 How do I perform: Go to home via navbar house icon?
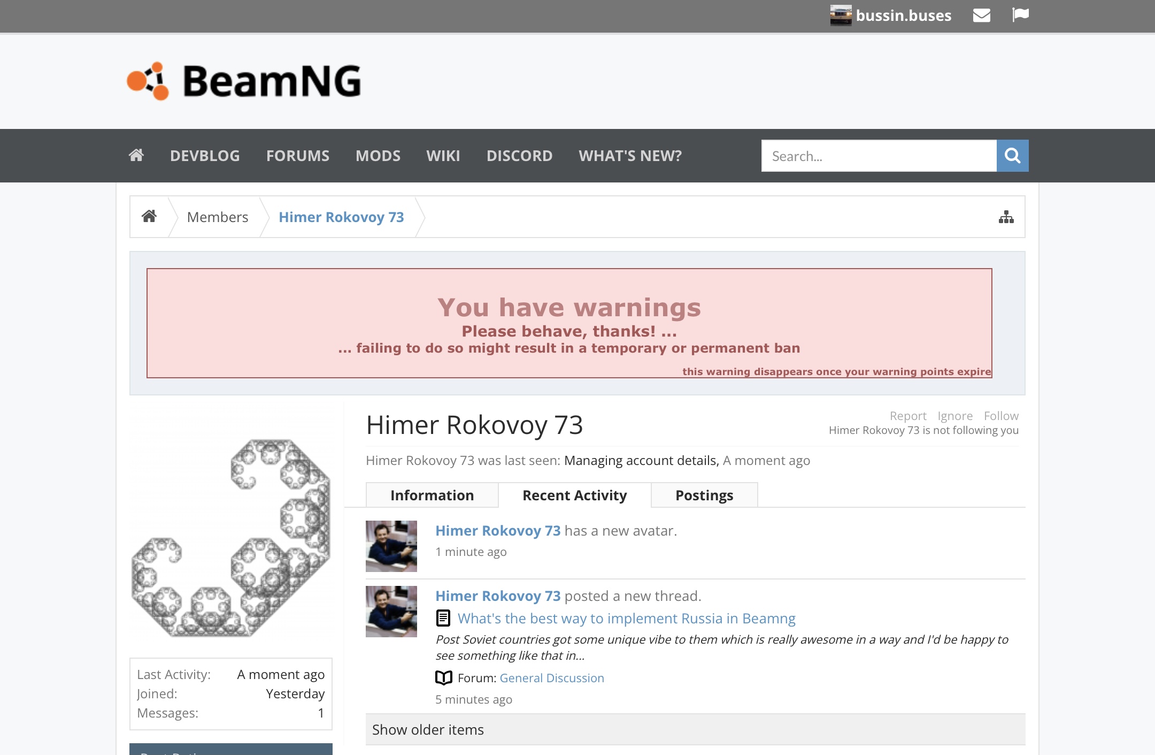pos(136,155)
